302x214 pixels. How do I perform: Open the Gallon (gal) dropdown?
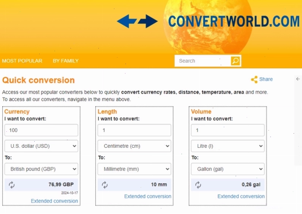228,169
